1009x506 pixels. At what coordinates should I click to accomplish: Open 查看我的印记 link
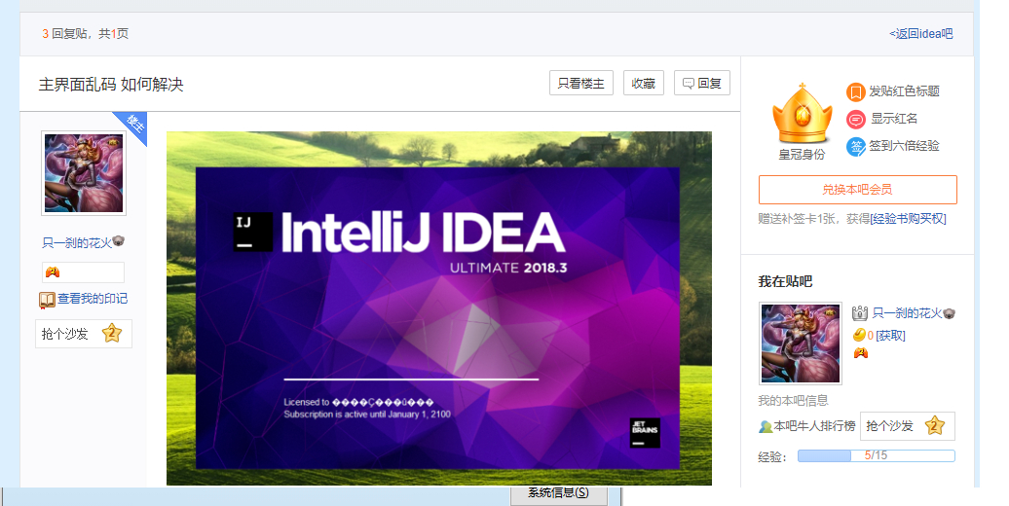point(93,299)
